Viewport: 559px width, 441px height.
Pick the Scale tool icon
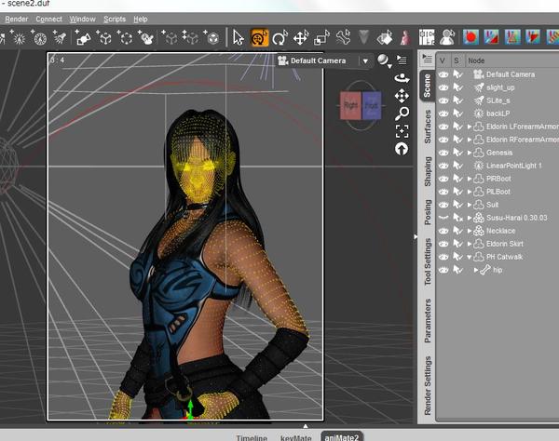pyautogui.click(x=321, y=38)
